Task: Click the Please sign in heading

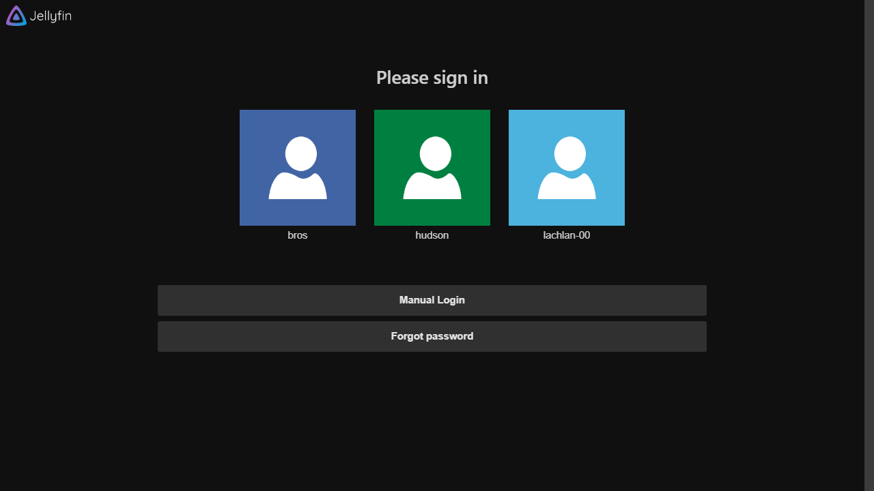Action: (x=432, y=77)
